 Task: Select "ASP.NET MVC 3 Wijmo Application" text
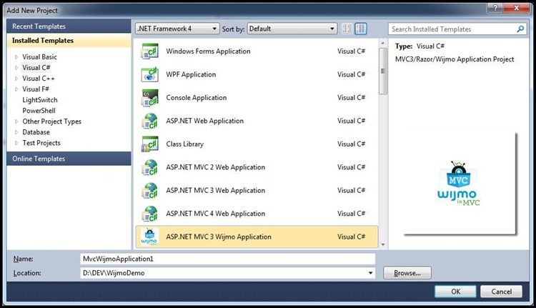pyautogui.click(x=219, y=237)
